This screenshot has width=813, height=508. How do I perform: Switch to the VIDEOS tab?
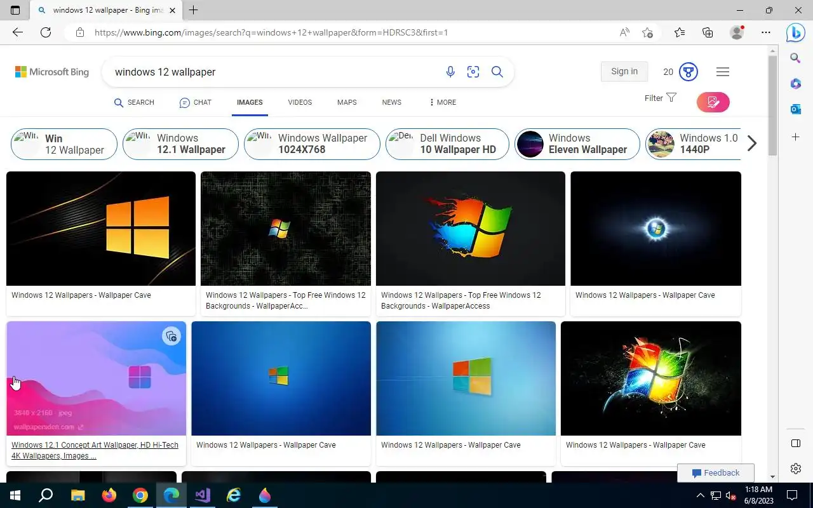[300, 102]
